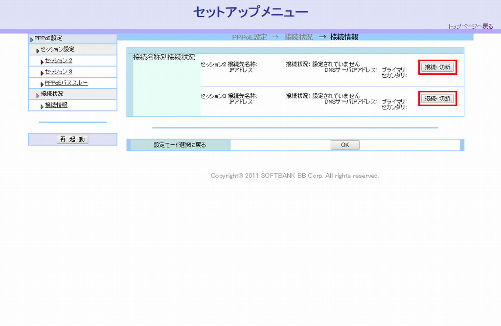
Task: Click the green arrow icon beside 接続状況
Action: pos(38,95)
